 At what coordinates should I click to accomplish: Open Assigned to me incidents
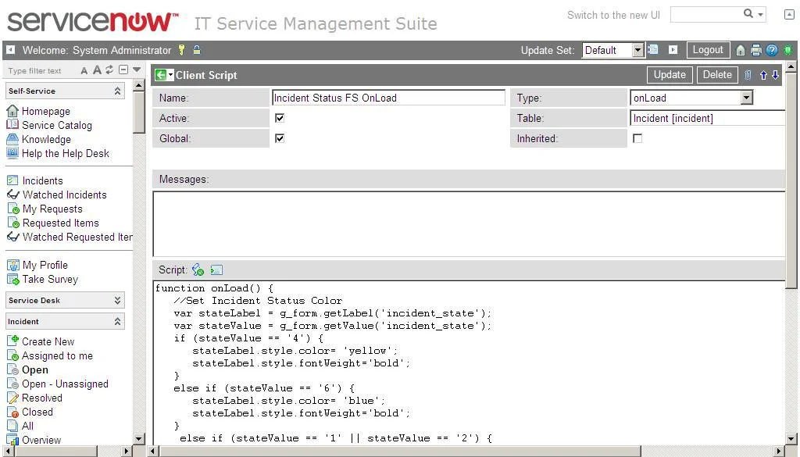(57, 355)
